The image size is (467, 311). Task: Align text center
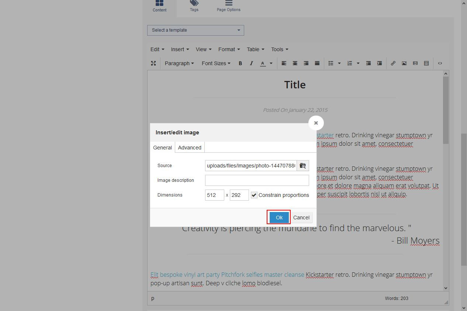coord(295,63)
